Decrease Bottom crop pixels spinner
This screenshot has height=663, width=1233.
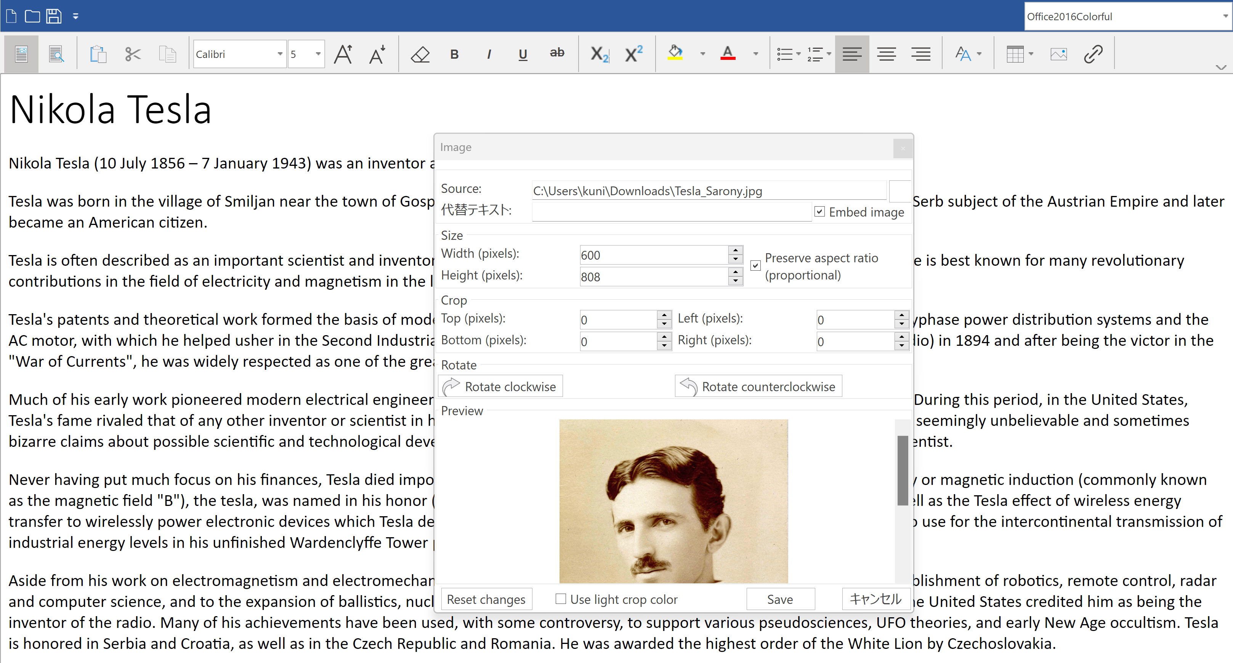[664, 346]
